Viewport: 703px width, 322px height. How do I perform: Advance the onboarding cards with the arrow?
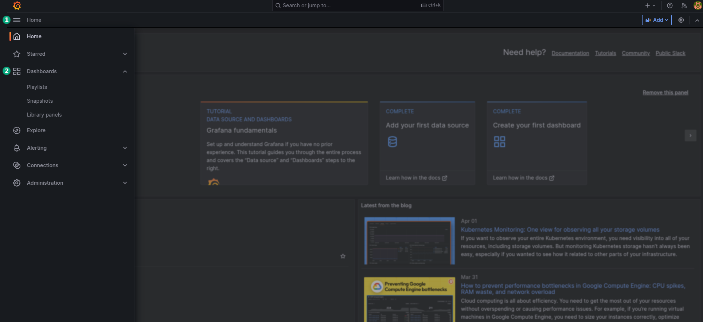(690, 136)
